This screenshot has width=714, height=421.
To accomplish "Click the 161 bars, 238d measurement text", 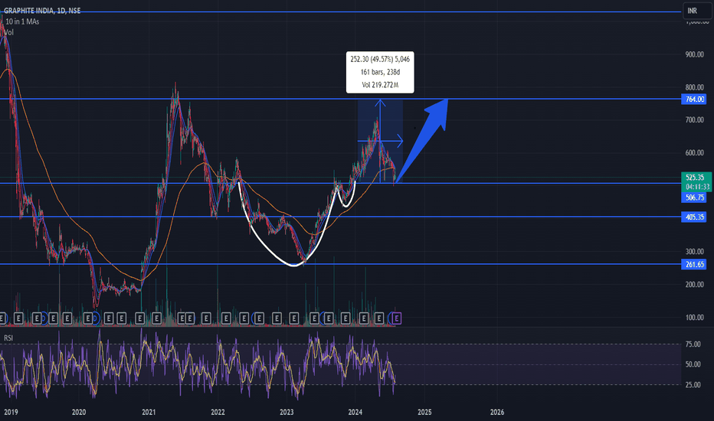I will click(380, 72).
